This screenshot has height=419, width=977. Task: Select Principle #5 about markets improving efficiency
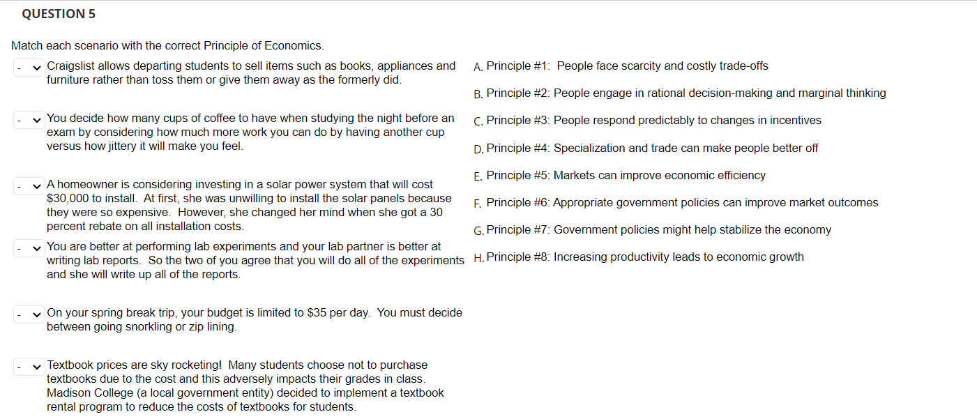point(625,175)
